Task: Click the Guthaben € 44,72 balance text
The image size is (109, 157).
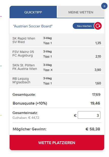Action: pyautogui.click(x=26, y=118)
